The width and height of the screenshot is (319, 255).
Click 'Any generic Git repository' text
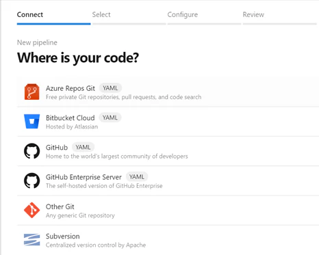tap(80, 215)
